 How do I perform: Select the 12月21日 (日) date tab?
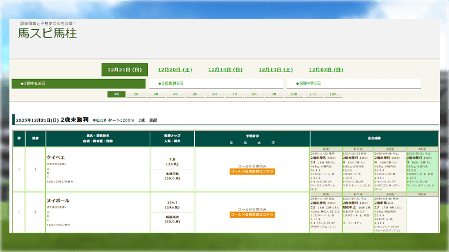[x=124, y=70]
